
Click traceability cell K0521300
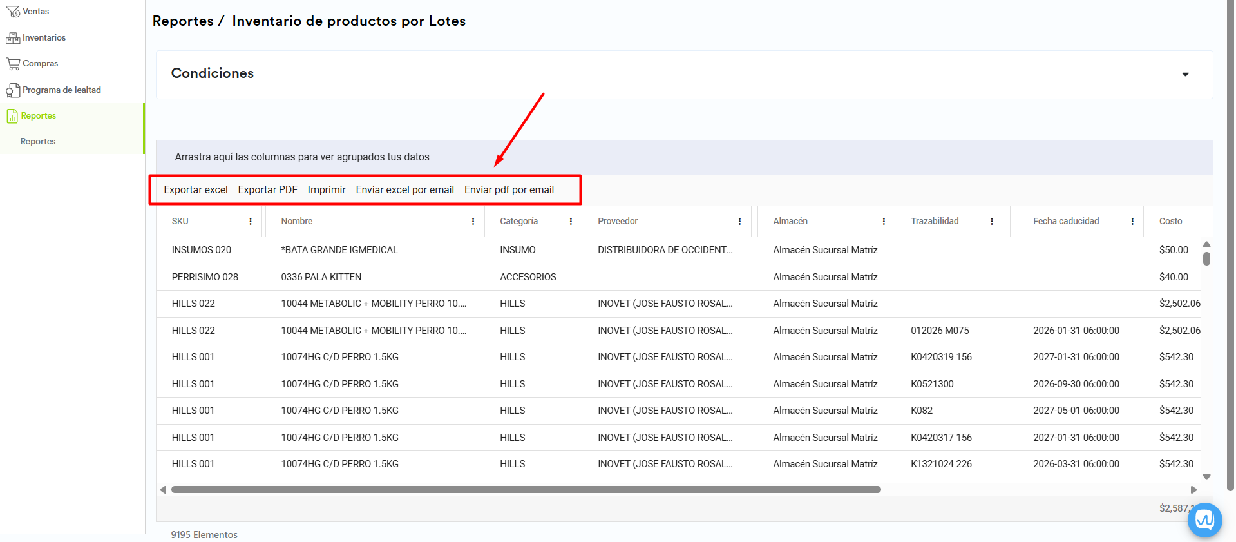pyautogui.click(x=932, y=384)
